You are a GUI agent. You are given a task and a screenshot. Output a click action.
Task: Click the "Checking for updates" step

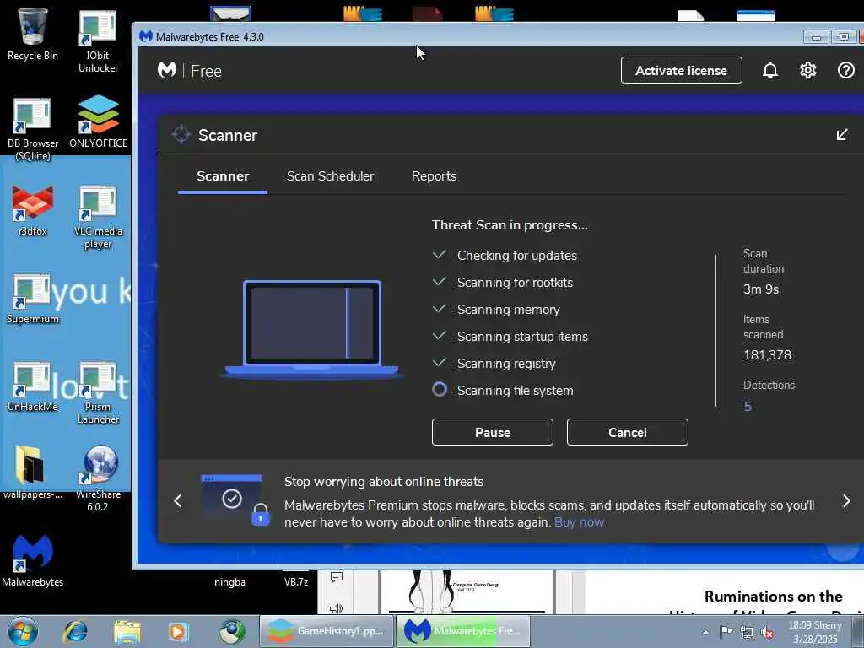tap(517, 256)
